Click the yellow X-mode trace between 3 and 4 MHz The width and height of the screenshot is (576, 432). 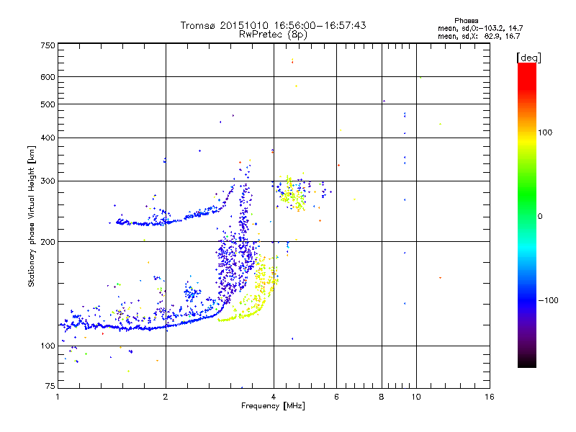click(250, 290)
